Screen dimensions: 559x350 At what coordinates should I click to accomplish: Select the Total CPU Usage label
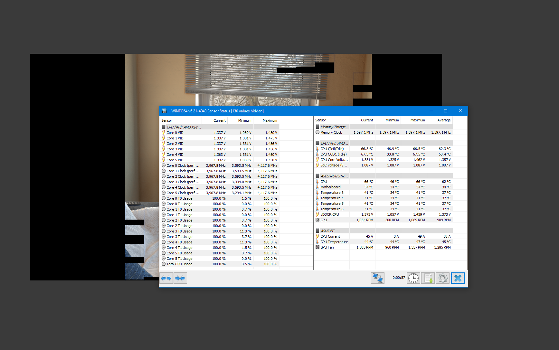[x=179, y=264]
